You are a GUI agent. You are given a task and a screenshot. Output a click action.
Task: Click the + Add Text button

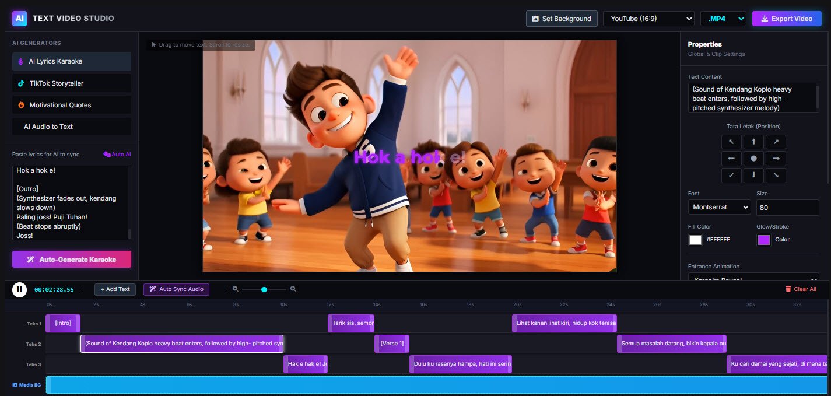coord(115,289)
